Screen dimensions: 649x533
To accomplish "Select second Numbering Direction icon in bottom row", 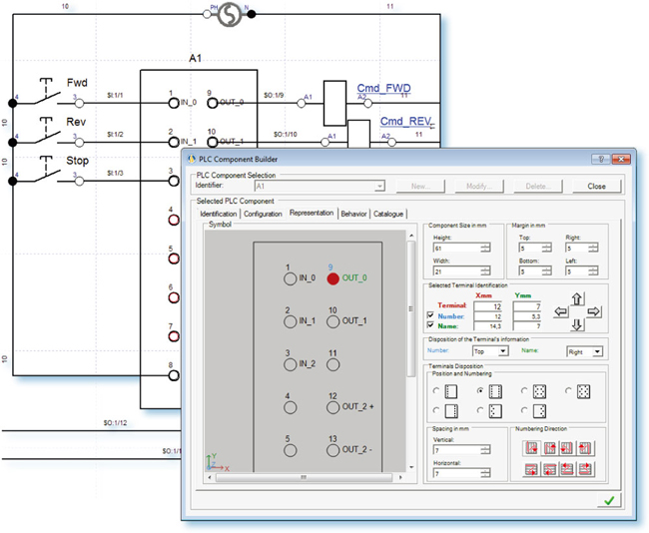I will tap(549, 469).
